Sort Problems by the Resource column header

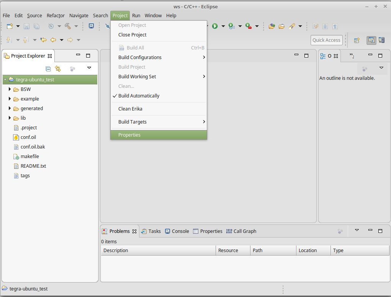click(233, 250)
